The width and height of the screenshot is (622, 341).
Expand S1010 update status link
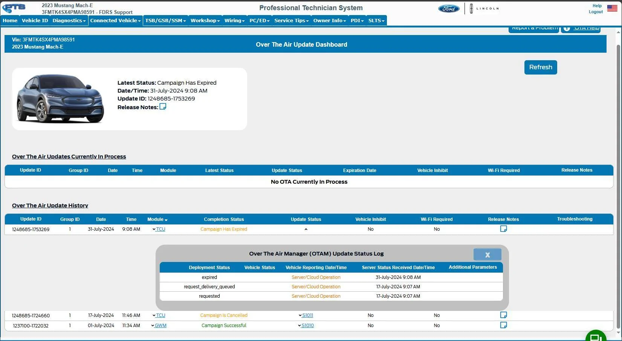tap(306, 326)
